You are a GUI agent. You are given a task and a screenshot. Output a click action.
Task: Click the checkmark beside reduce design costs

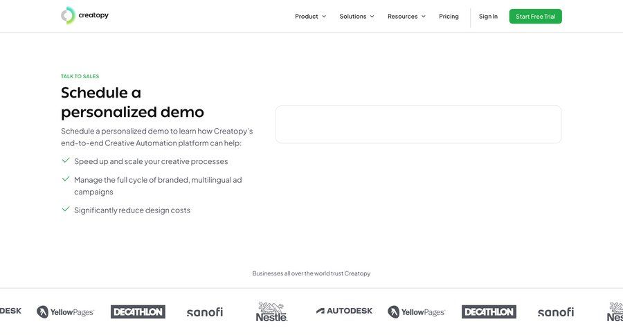66,209
